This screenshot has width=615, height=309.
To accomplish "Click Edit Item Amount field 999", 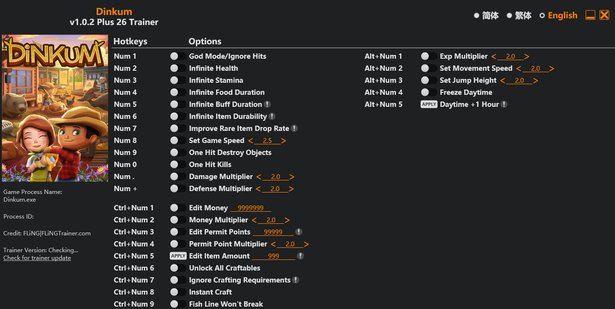I will [273, 256].
